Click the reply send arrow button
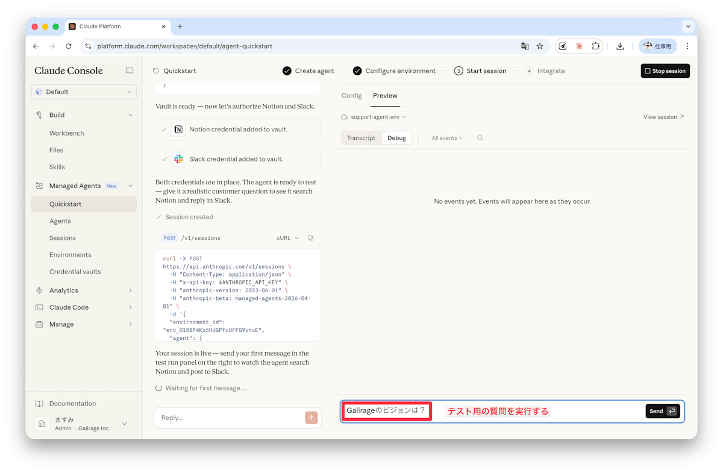The height and width of the screenshot is (473, 723). [311, 418]
